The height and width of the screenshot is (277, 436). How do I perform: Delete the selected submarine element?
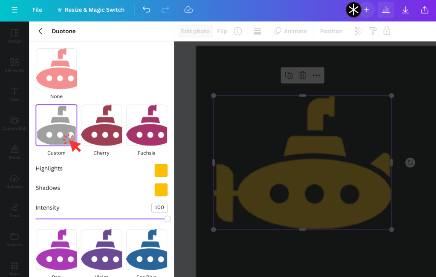pyautogui.click(x=303, y=76)
